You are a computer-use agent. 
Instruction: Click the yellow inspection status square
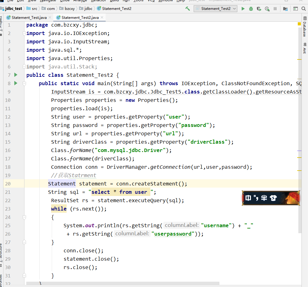point(299,24)
